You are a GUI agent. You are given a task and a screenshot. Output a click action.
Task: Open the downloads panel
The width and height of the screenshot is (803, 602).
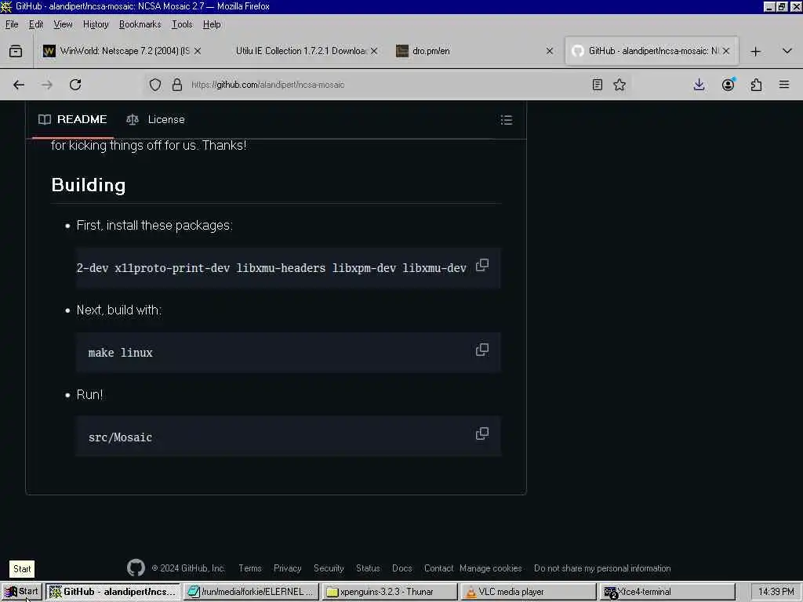click(x=699, y=85)
